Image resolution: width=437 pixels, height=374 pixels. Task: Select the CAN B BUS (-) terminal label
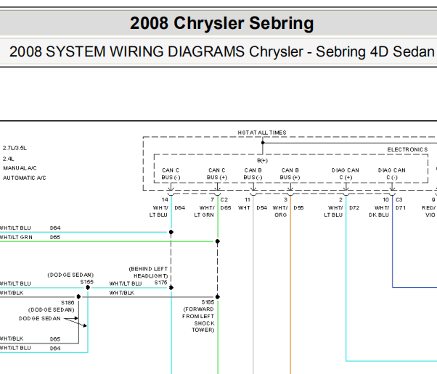coord(253,174)
